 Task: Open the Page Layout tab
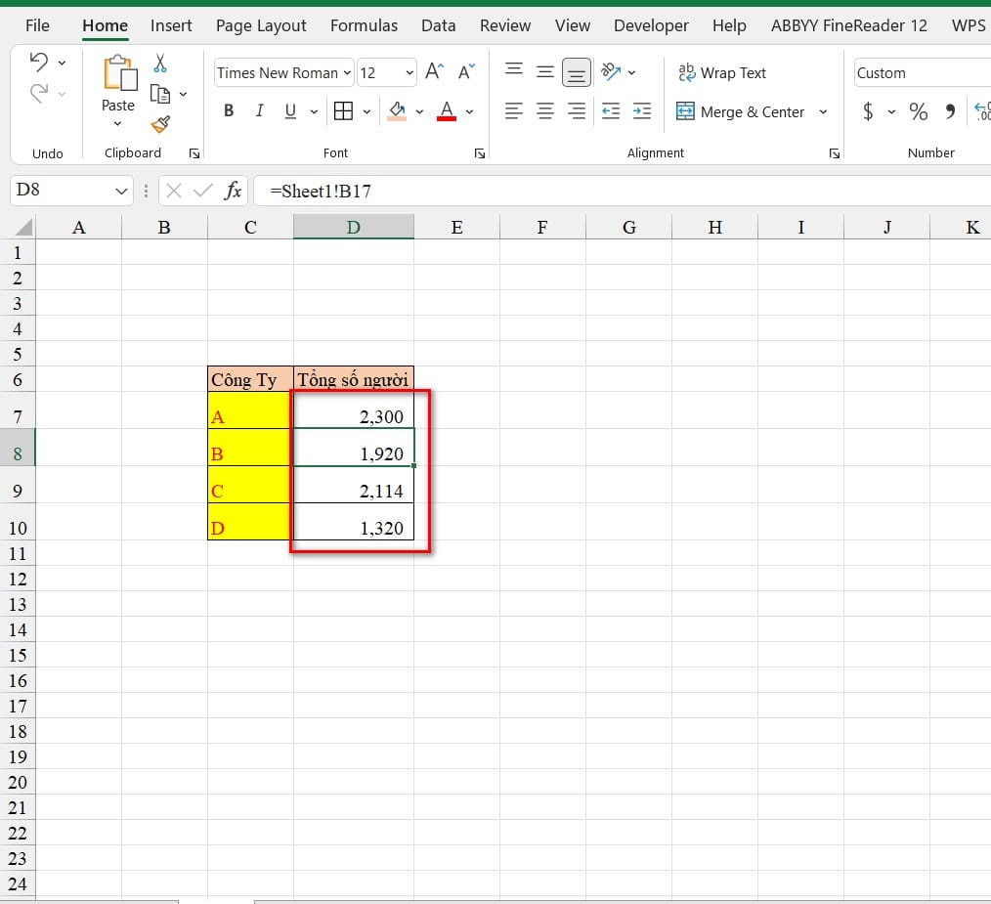point(261,25)
